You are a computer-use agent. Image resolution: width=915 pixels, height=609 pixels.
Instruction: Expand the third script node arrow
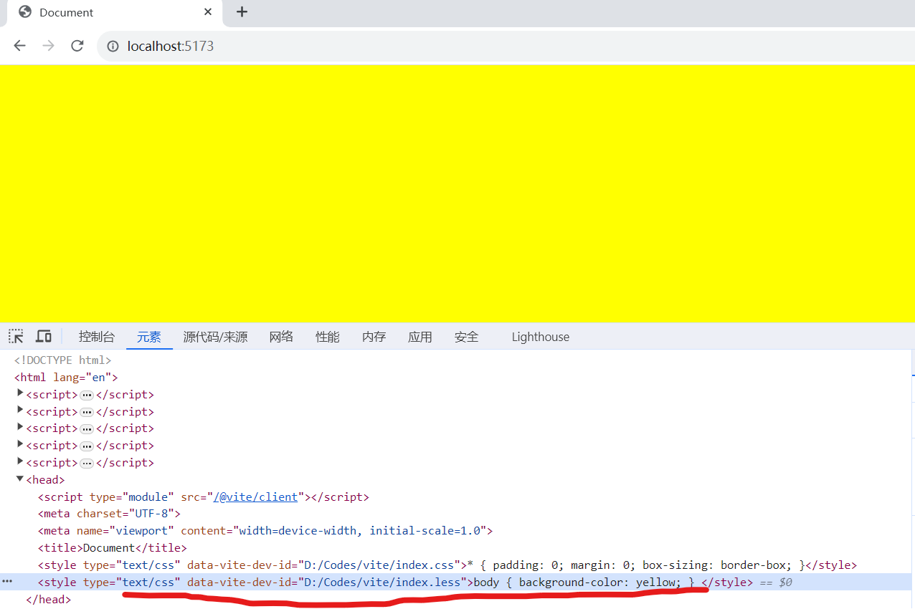[20, 427]
